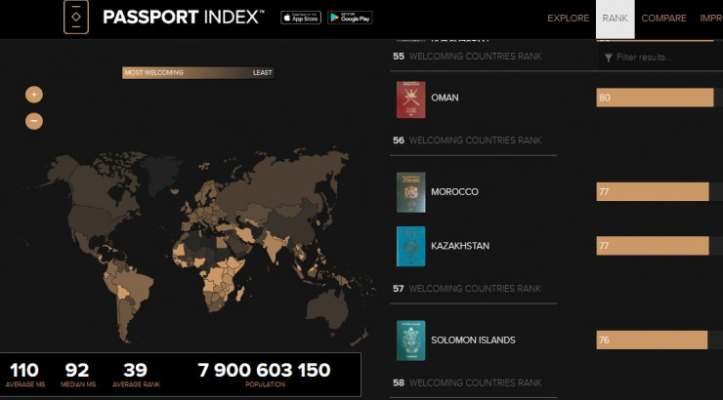Zoom in on the world map

34,95
